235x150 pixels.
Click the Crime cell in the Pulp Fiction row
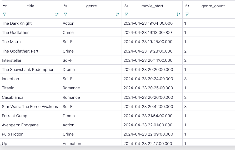pos(91,134)
